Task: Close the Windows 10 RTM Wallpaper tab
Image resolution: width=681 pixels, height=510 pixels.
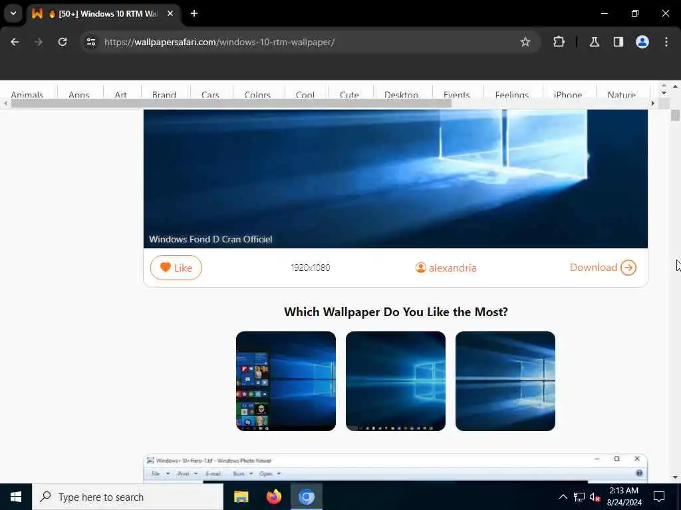Action: (170, 13)
